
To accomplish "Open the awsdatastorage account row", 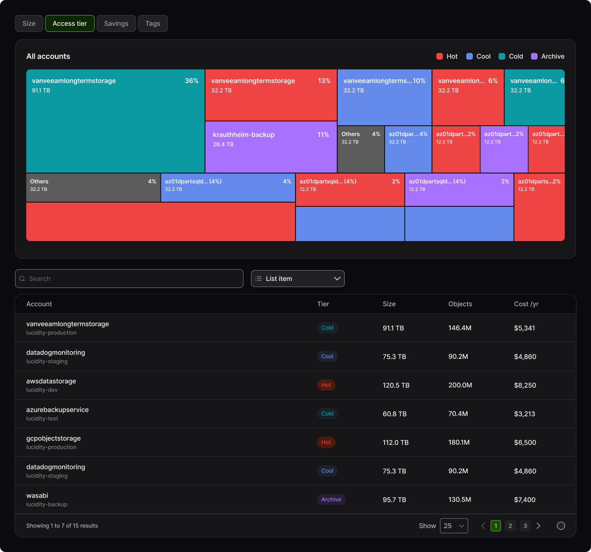I will coord(295,385).
